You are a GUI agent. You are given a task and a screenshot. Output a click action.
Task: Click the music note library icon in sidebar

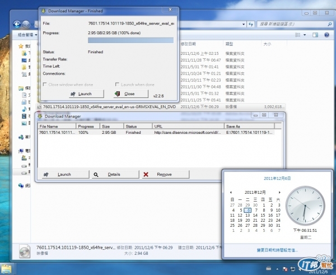coord(24,109)
